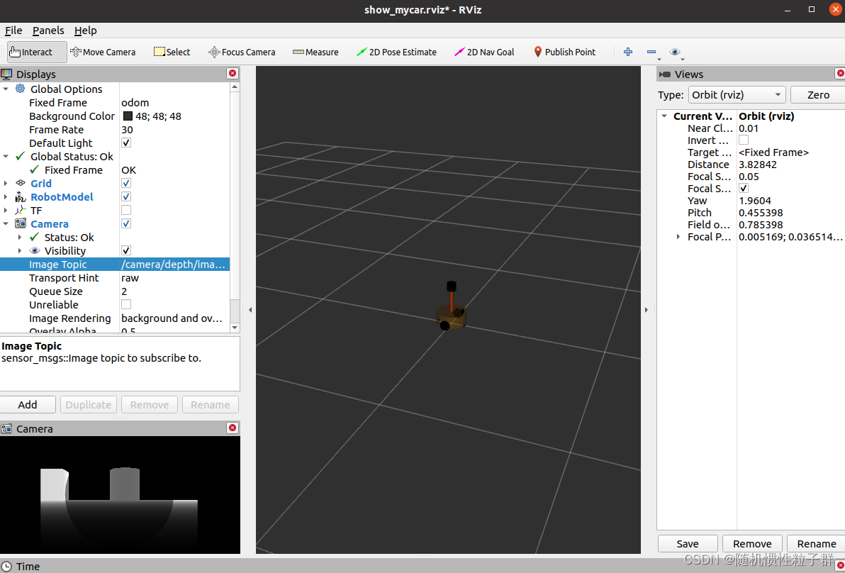Image resolution: width=845 pixels, height=573 pixels.
Task: Open the eye view options icon
Action: 675,52
